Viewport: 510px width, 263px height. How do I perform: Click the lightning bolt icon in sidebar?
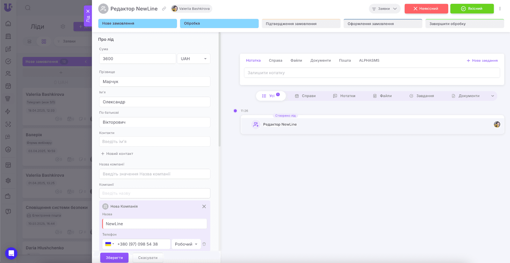[8, 111]
